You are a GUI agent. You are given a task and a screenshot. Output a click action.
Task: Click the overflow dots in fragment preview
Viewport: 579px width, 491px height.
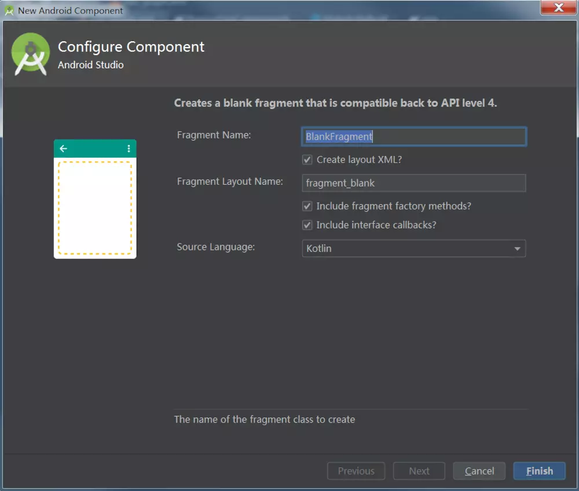(x=129, y=148)
